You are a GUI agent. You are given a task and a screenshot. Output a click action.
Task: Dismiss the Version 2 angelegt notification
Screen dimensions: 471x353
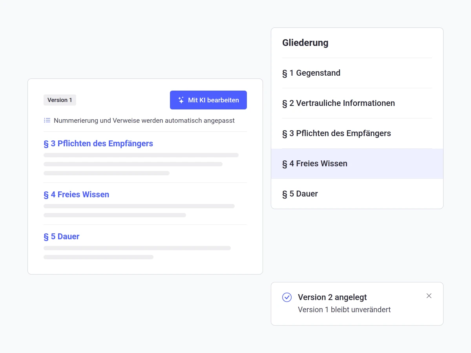pyautogui.click(x=429, y=296)
